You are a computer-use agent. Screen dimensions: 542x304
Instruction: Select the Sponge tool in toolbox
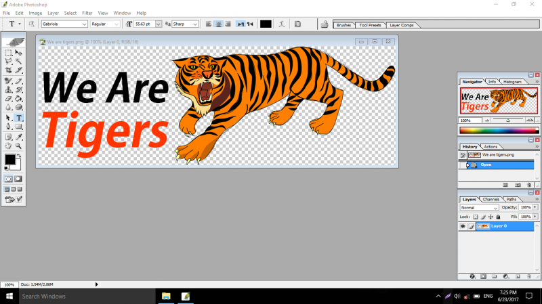coord(19,107)
